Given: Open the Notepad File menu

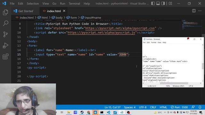Looking at the screenshot, I should (144, 42).
